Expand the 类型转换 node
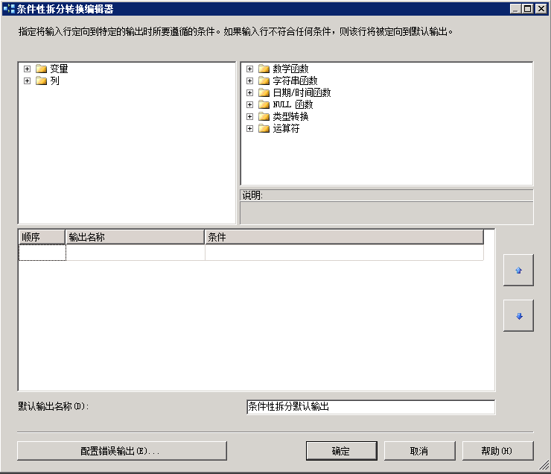 (x=249, y=117)
